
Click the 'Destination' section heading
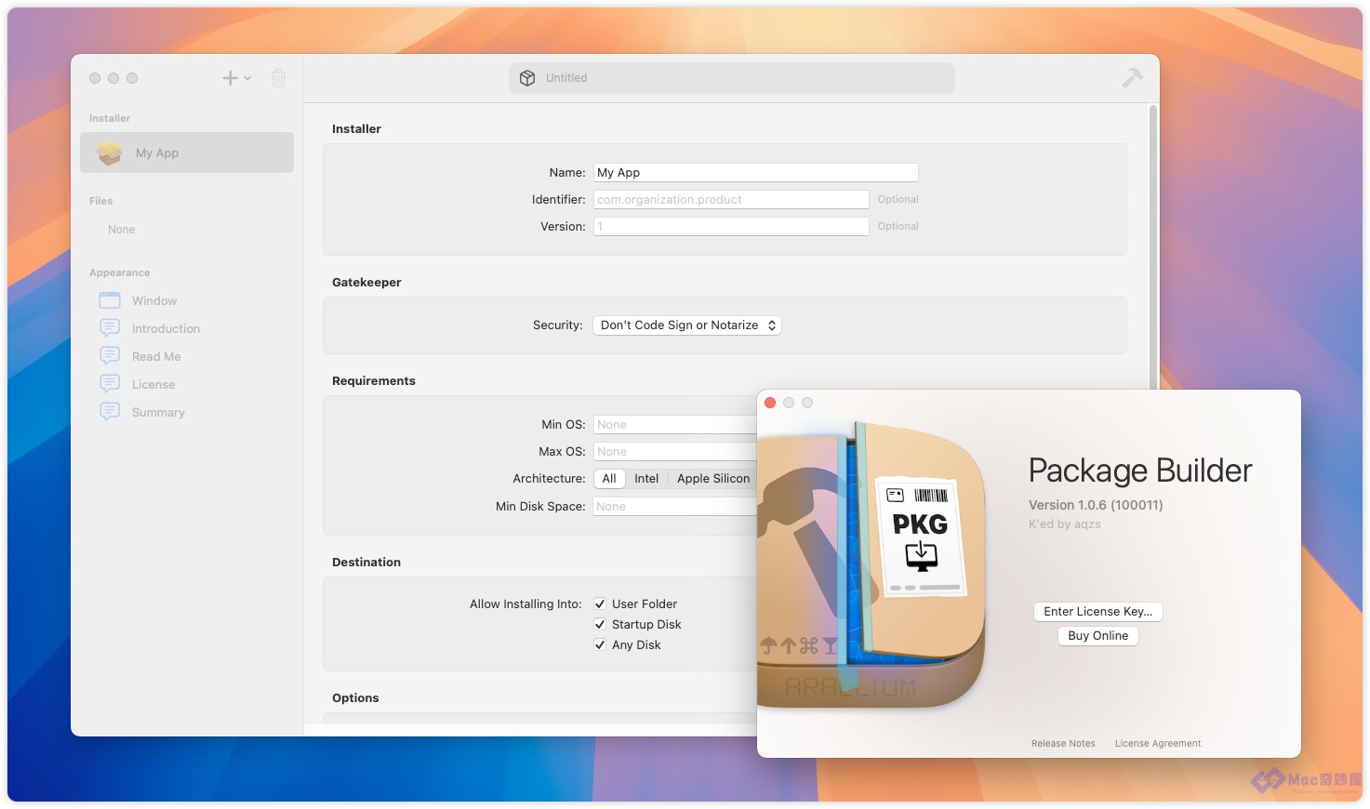[x=366, y=563]
